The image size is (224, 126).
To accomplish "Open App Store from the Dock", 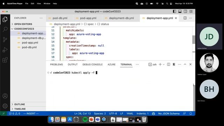I will 70,119.
